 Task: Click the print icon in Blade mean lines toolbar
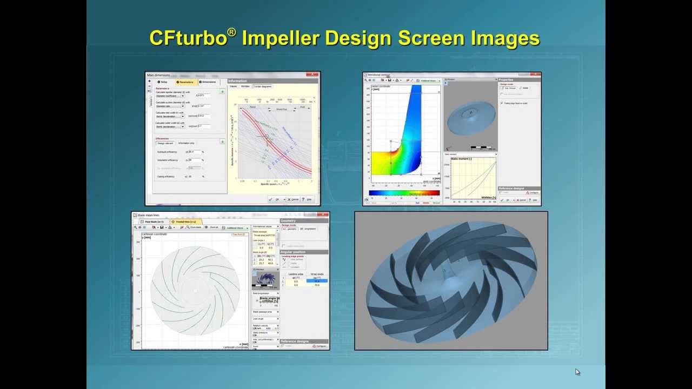[170, 227]
